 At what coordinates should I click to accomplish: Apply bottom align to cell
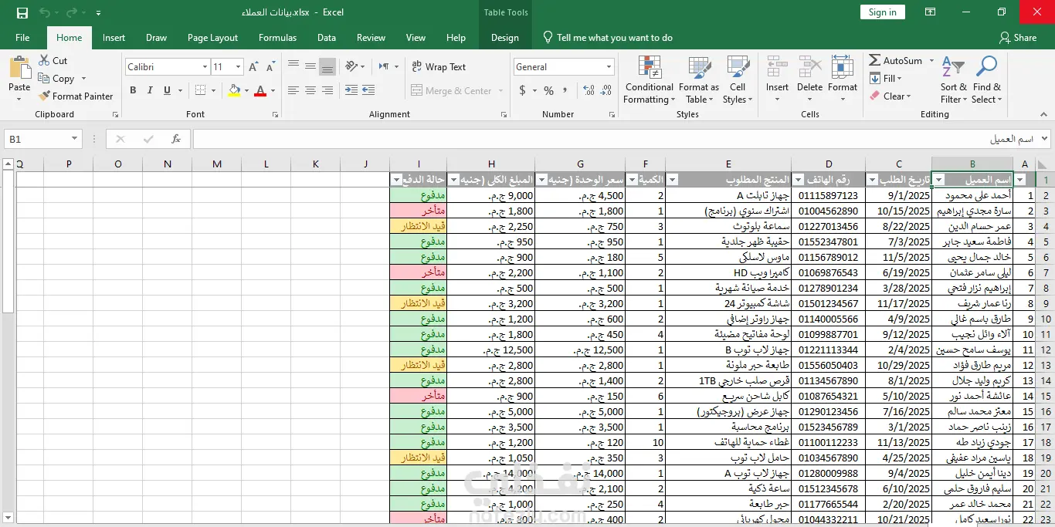[x=327, y=66]
